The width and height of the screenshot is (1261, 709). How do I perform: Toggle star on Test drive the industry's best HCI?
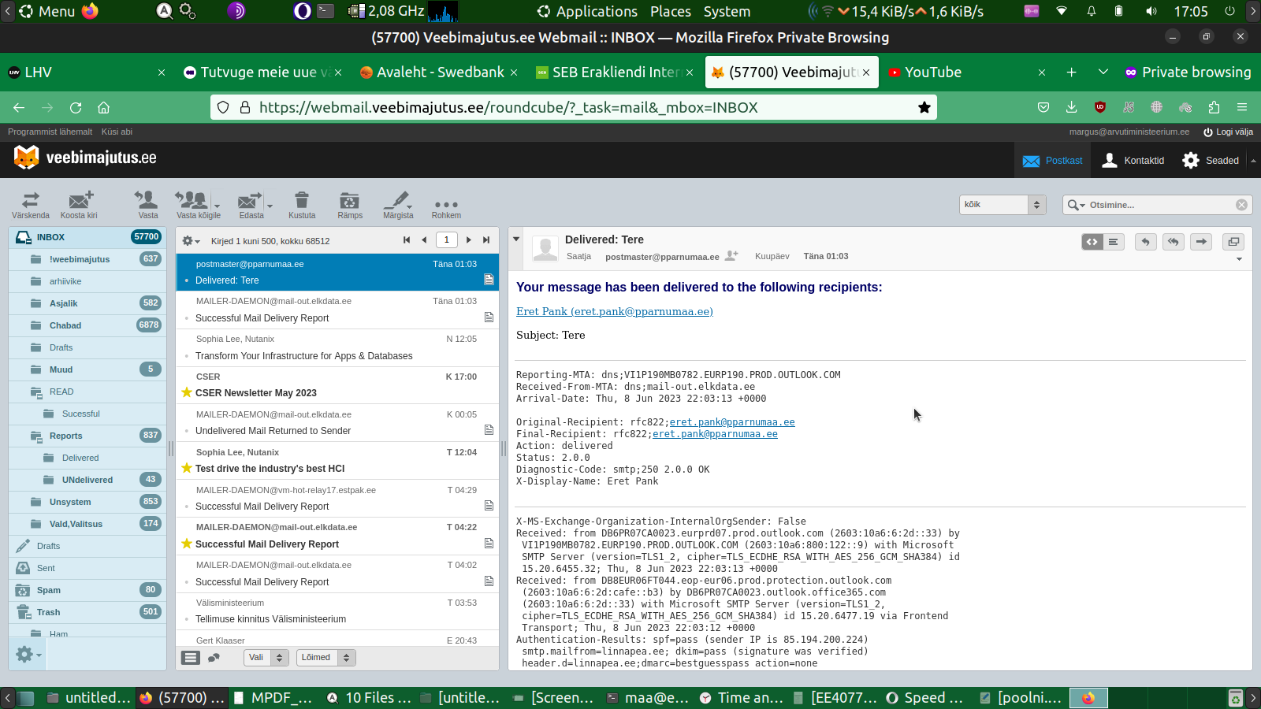(187, 468)
